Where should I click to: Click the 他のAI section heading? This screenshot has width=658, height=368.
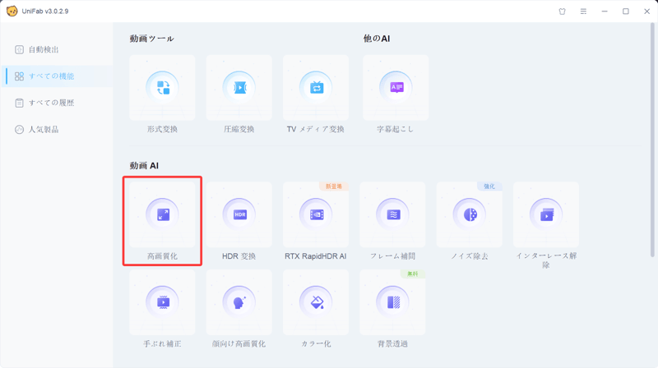coord(377,39)
